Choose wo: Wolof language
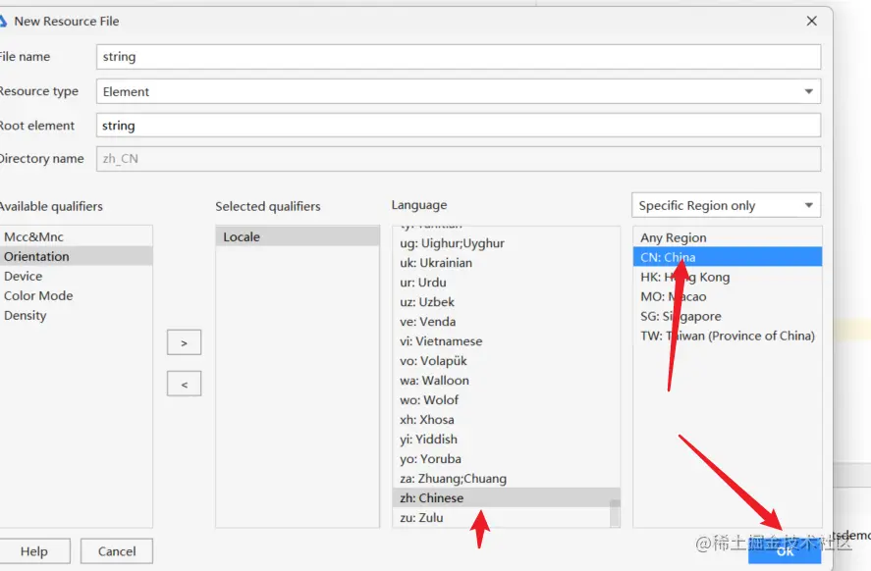The image size is (871, 571). [x=506, y=400]
